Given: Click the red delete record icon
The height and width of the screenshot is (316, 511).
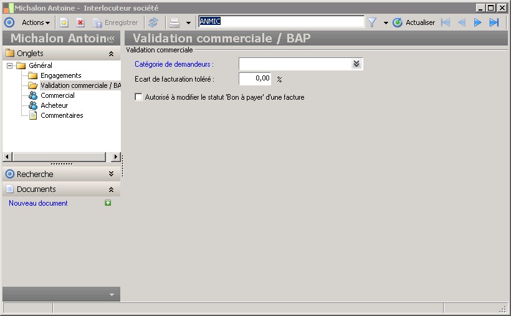Looking at the screenshot, I should click(80, 22).
